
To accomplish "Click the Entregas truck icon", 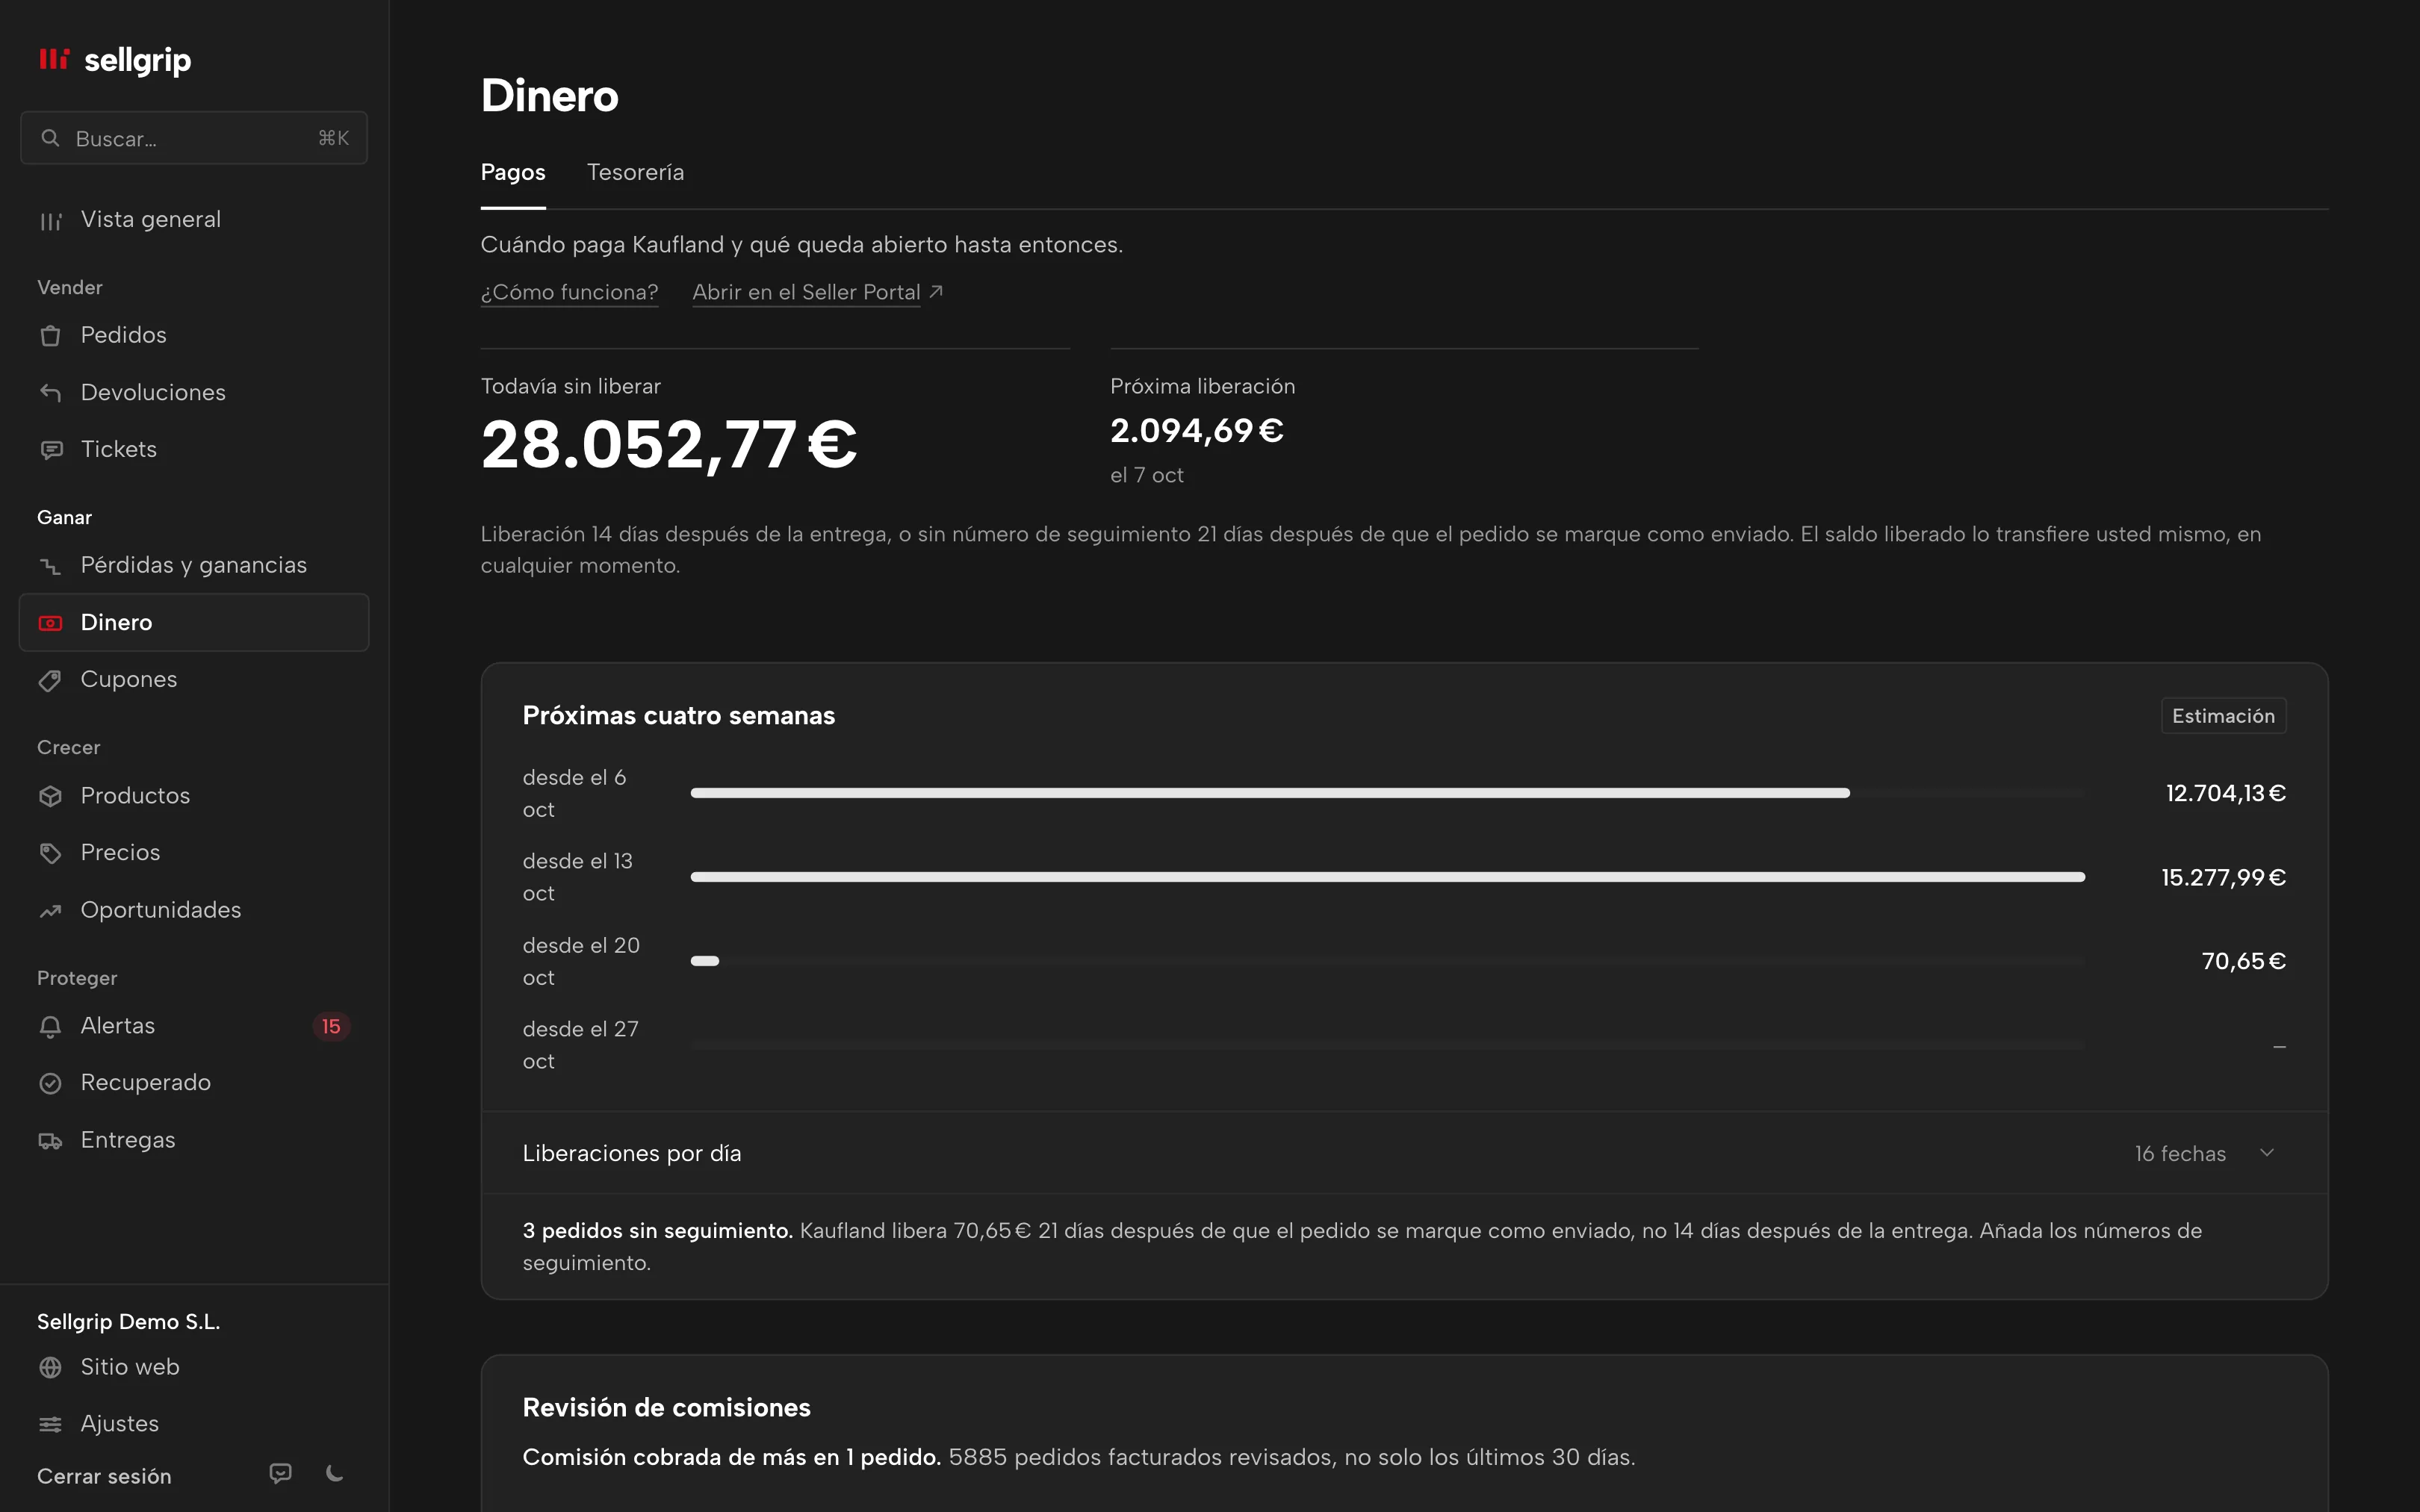I will point(50,1141).
